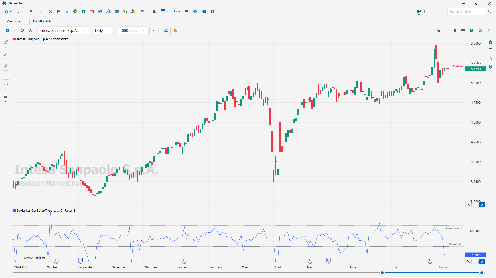Open the Intesa Sanpaolo S.p.A. symbol dropdown

tap(63, 30)
